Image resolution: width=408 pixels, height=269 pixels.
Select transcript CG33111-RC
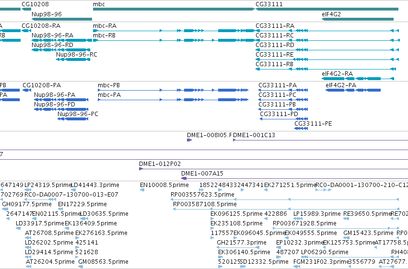pos(327,40)
